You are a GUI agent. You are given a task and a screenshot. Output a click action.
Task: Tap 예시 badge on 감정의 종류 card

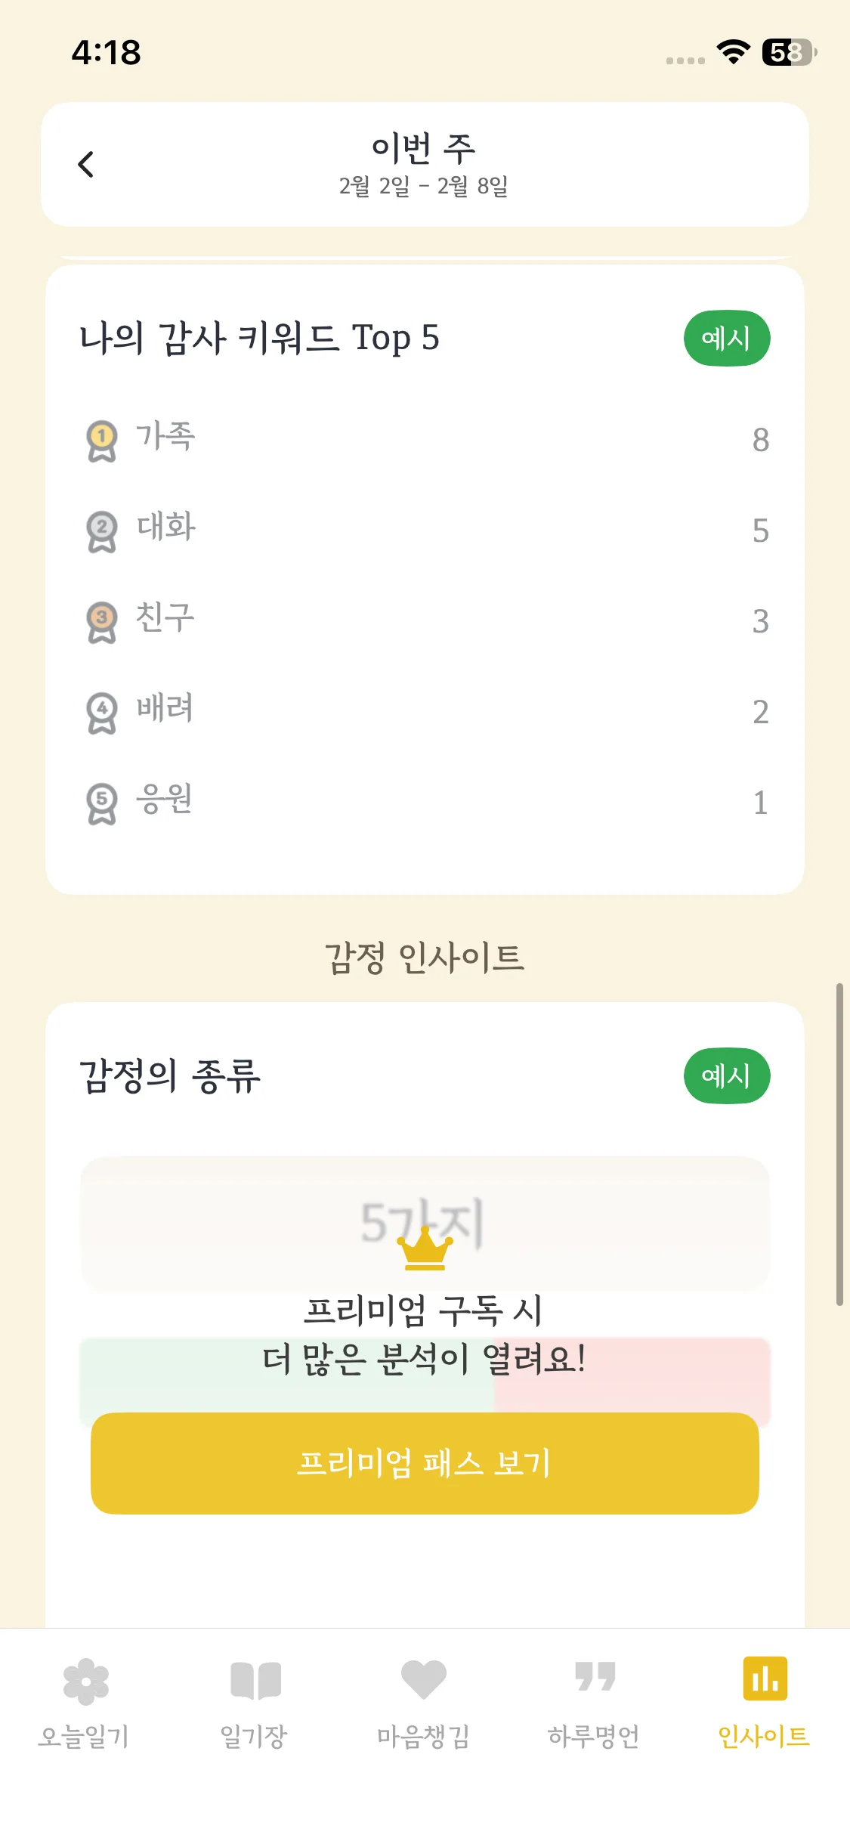(x=726, y=1076)
